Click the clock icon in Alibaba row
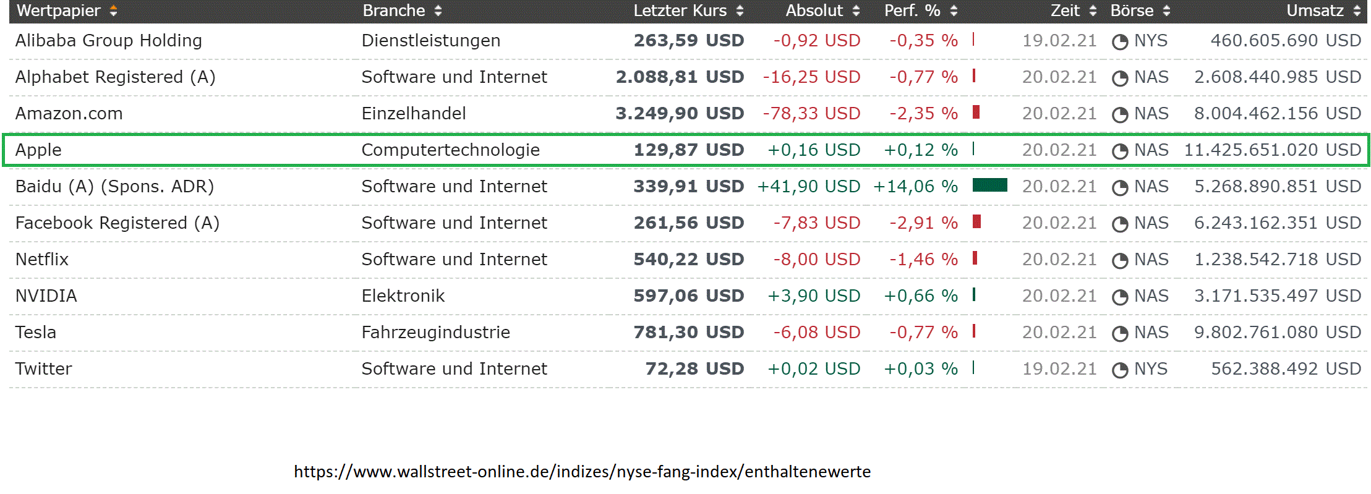Screen dimensions: 1371x494 (x=1120, y=42)
